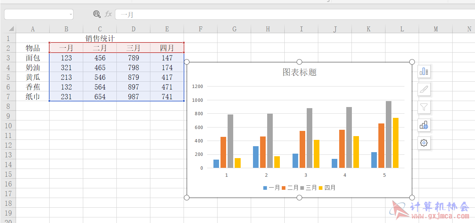Click the cell with value 654
Viewport: 475px width, 223px height.
pos(100,97)
